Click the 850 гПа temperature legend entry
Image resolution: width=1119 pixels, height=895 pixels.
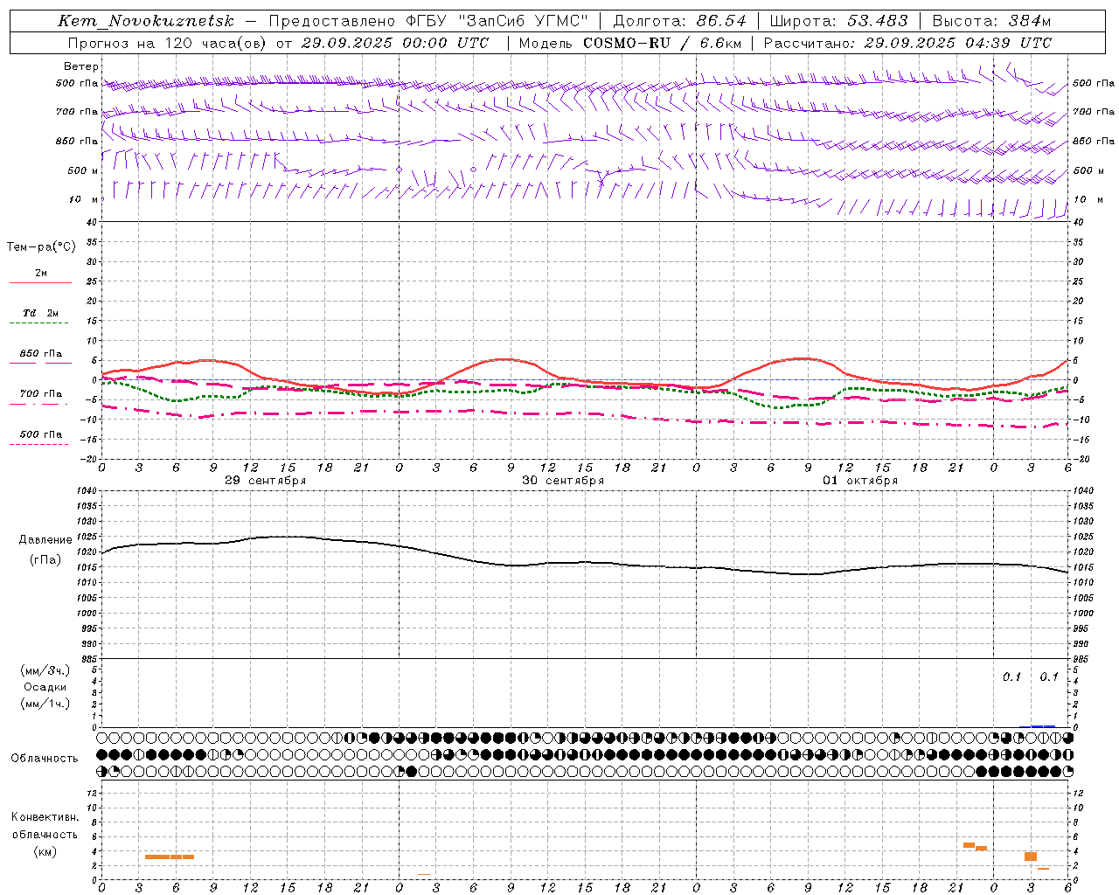pos(40,354)
